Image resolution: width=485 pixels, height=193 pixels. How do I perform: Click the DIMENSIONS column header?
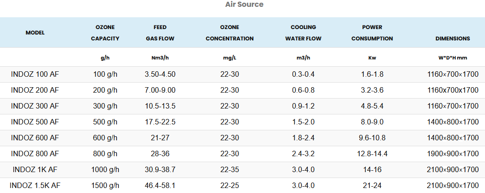pos(453,39)
